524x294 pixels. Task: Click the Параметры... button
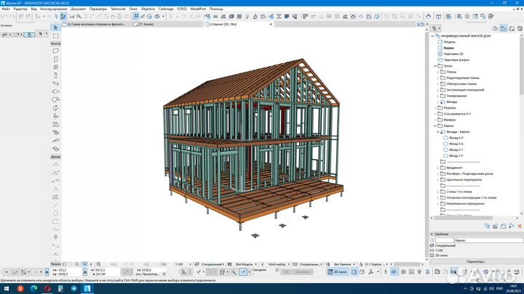click(475, 261)
